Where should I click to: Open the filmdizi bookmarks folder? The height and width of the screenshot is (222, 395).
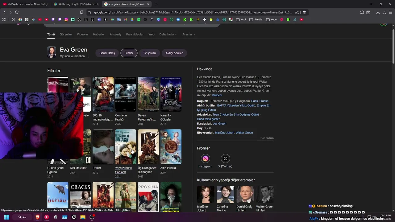tap(256, 19)
